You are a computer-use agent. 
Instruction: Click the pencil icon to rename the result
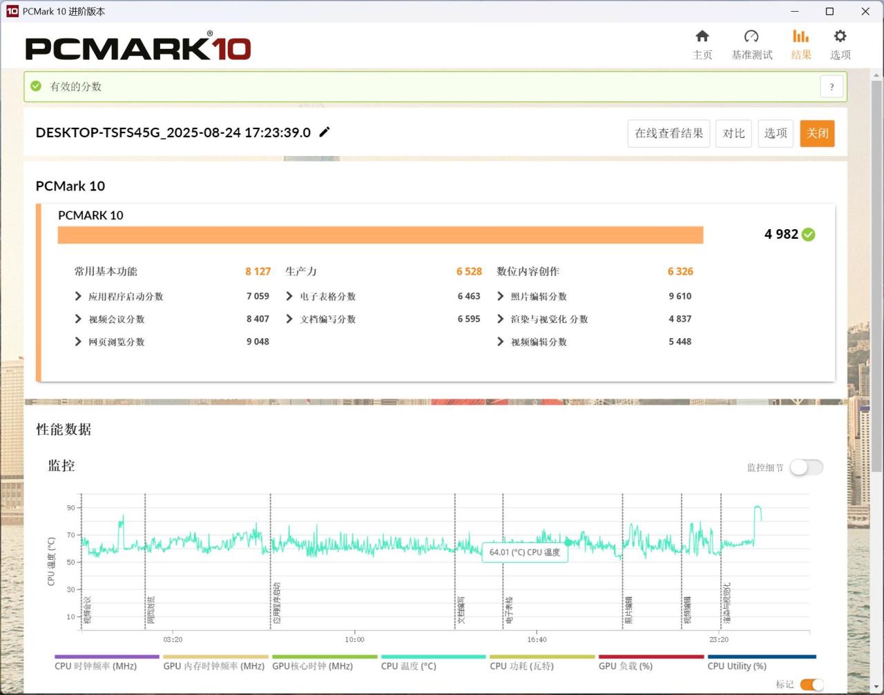pos(325,132)
